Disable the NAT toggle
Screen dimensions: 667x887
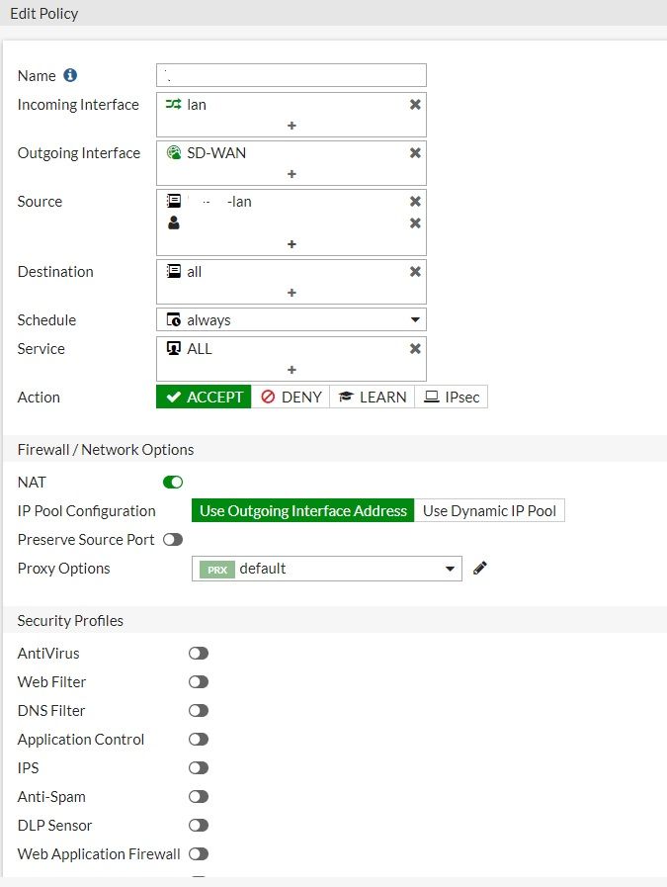click(173, 482)
